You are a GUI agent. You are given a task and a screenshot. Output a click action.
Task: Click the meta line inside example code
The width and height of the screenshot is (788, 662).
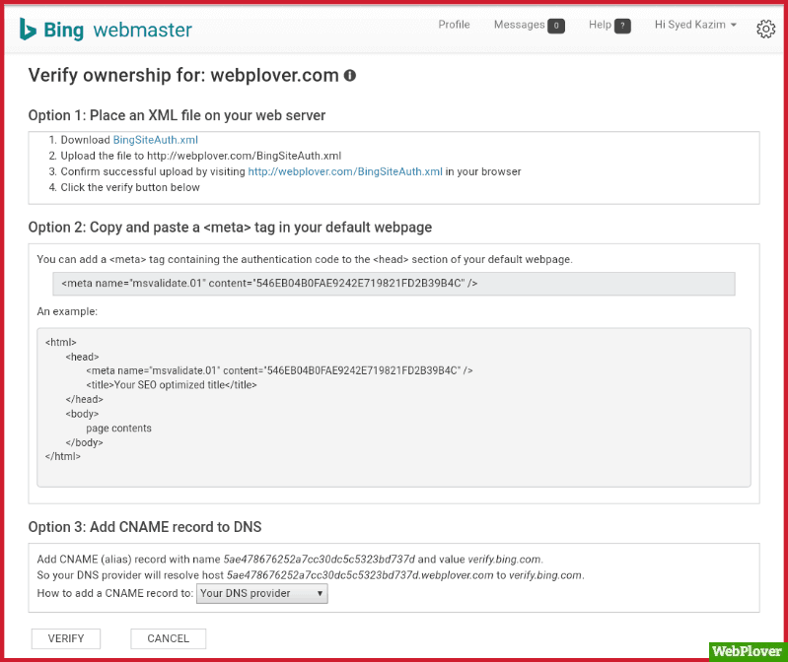click(x=279, y=370)
